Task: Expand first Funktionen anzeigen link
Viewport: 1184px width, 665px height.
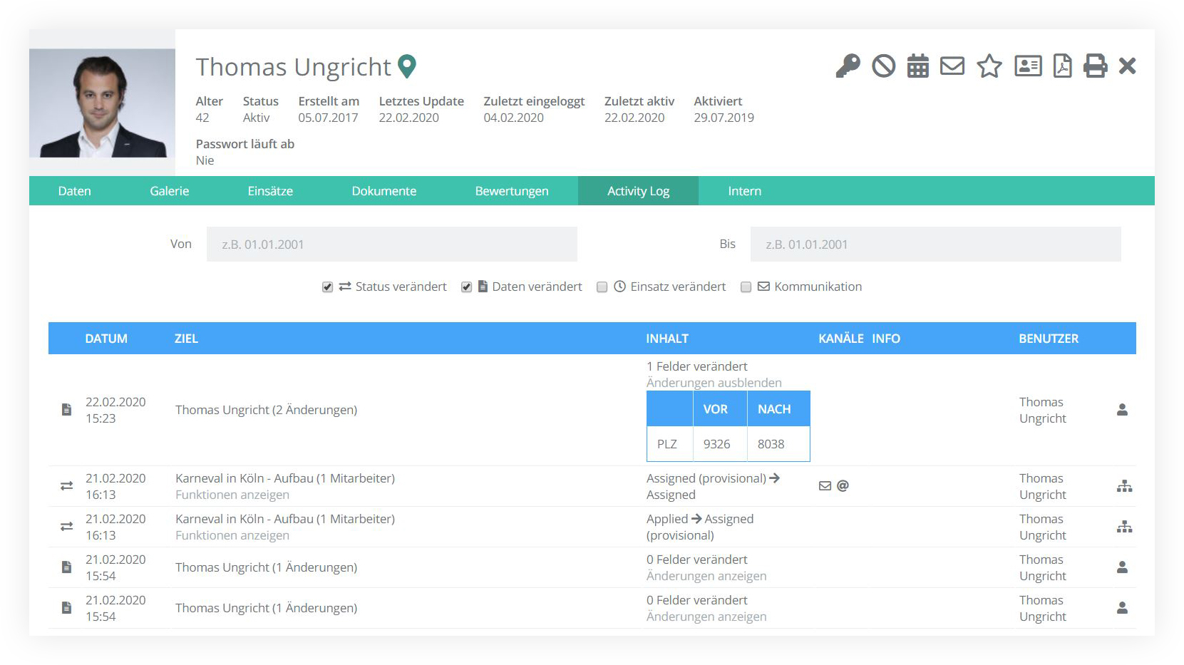Action: click(232, 495)
